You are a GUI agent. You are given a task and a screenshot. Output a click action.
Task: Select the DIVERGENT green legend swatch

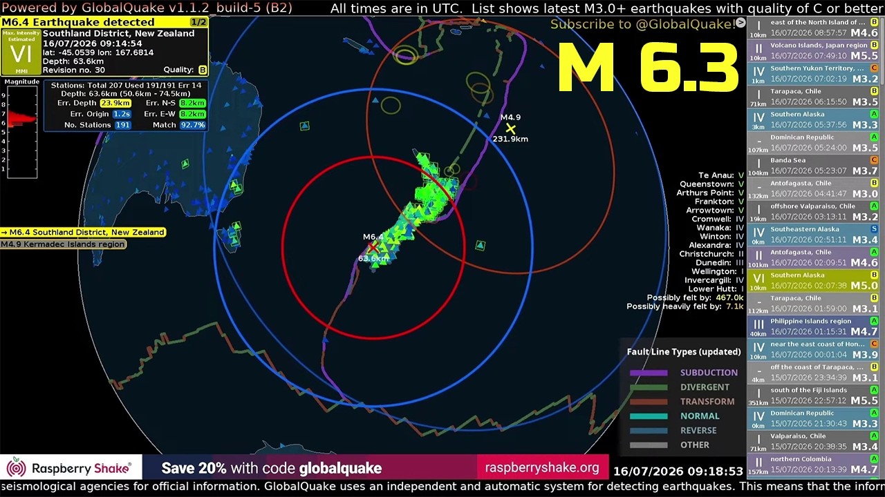point(649,387)
